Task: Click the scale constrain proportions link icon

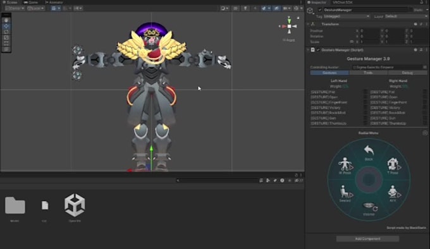Action: click(352, 42)
